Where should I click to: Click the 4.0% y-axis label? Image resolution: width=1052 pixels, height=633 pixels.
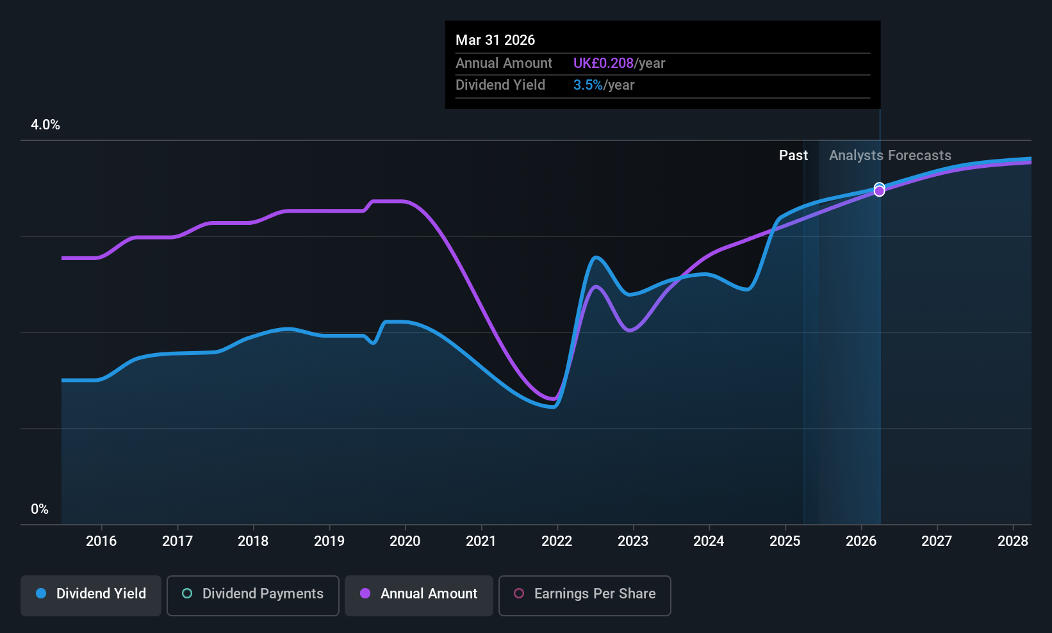(x=45, y=125)
